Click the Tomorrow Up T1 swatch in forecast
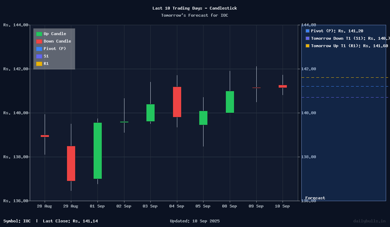 [x=307, y=46]
